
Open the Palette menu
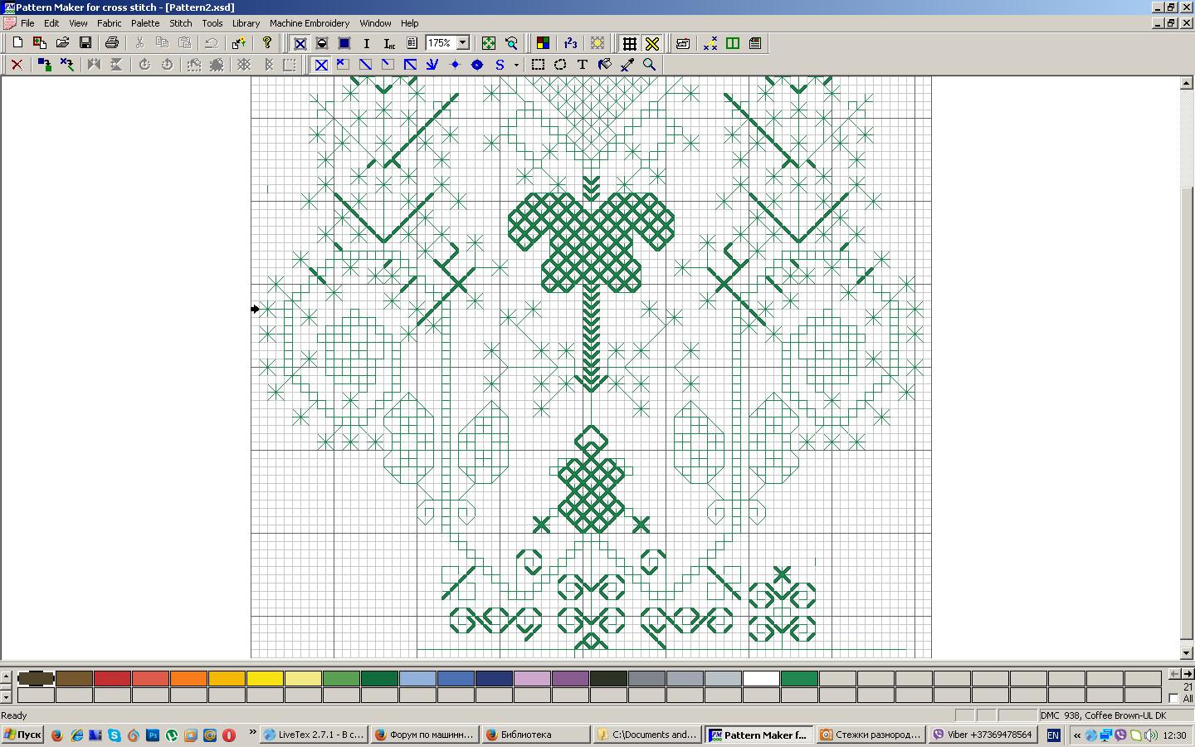[145, 23]
